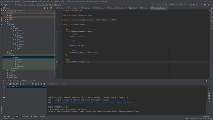The height and width of the screenshot is (120, 213).
Task: Click the UTF-8 encoding in status bar
Action: (196, 119)
